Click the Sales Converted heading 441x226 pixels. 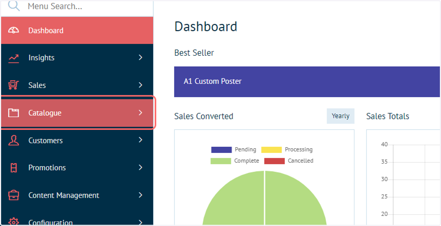pyautogui.click(x=204, y=116)
